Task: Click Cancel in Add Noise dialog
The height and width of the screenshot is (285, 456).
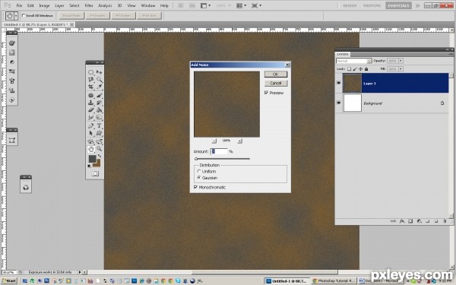Action: (276, 83)
